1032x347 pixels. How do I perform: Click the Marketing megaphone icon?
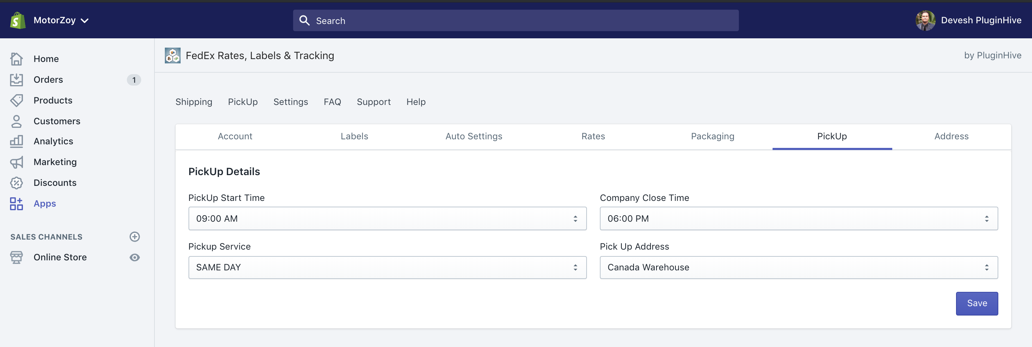(16, 162)
